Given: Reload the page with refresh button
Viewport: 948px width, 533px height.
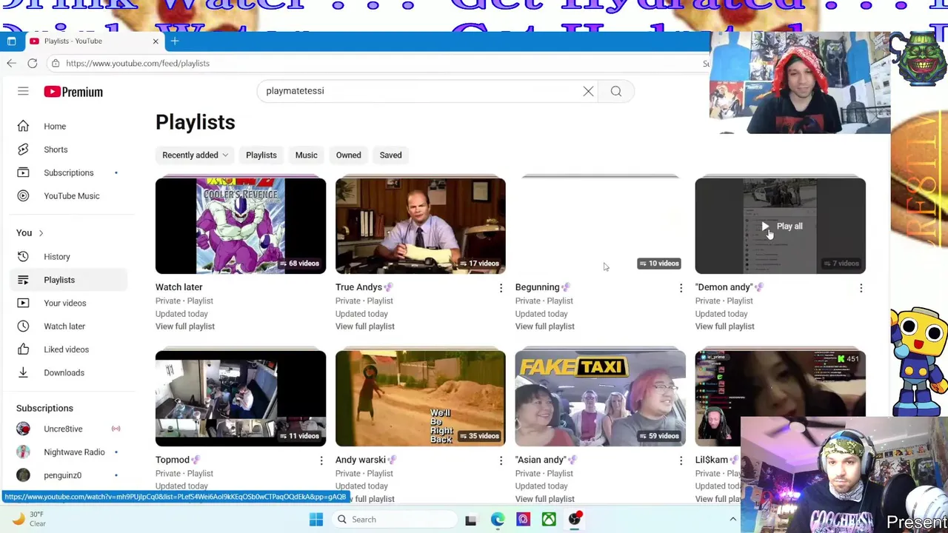Looking at the screenshot, I should pos(33,64).
